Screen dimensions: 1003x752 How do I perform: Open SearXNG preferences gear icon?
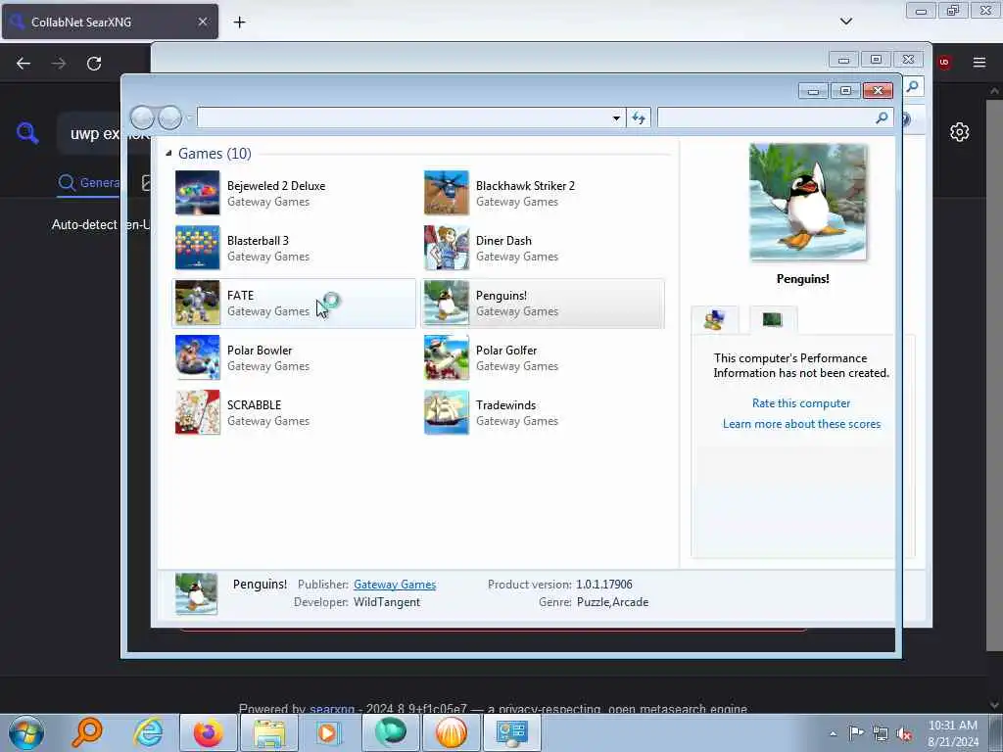[x=959, y=132]
